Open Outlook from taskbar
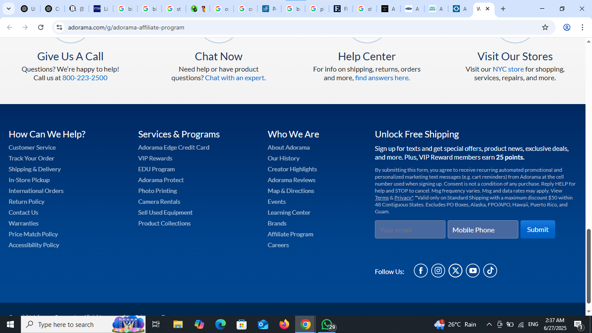Viewport: 592px width, 333px height. [x=263, y=324]
